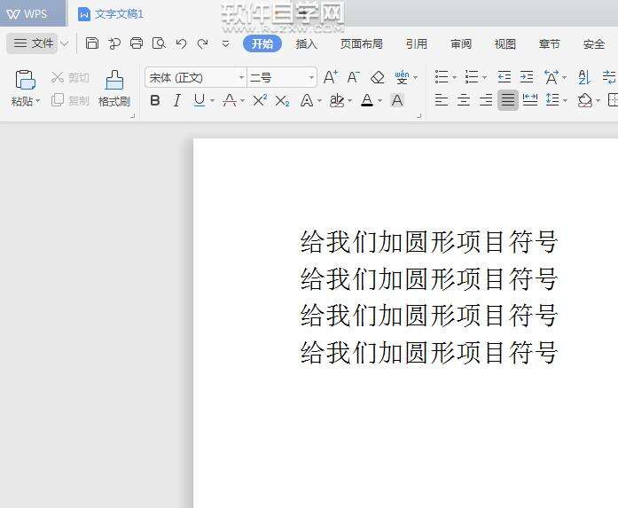Open the 章节 tab
The image size is (618, 508).
(549, 43)
